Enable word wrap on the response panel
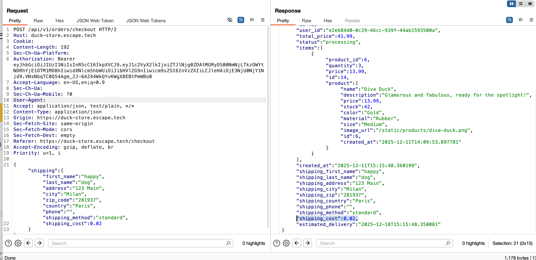The width and height of the screenshot is (536, 260). tap(509, 20)
